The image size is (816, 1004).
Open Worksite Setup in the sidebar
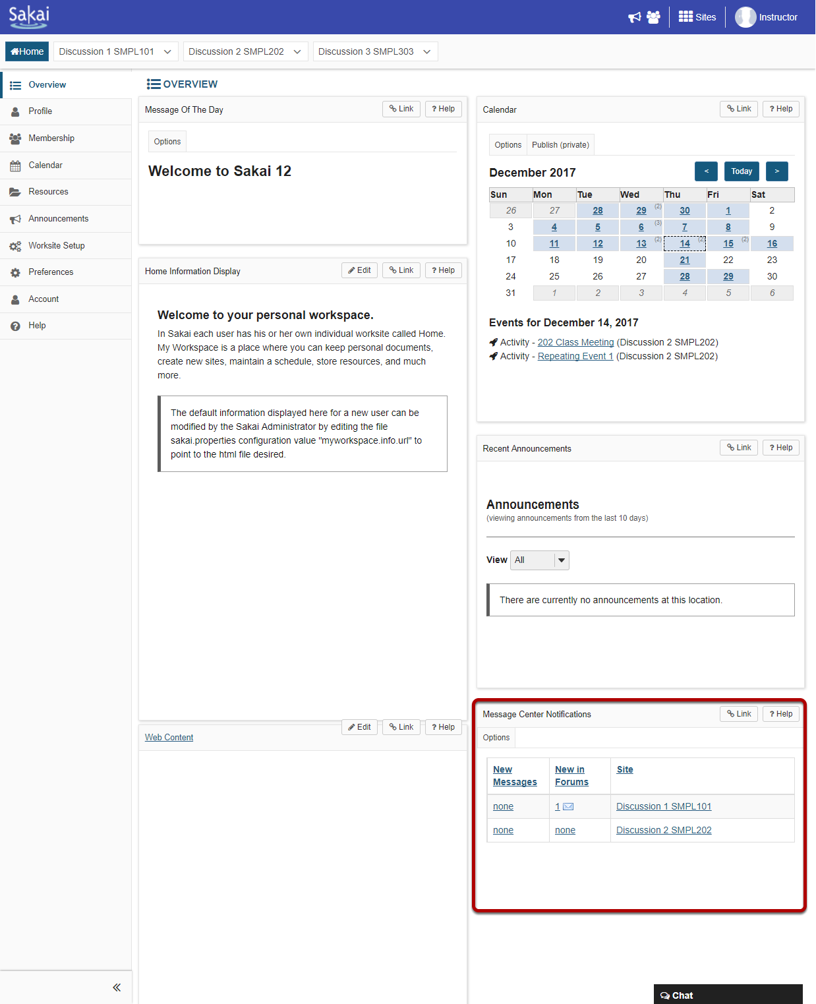click(66, 246)
